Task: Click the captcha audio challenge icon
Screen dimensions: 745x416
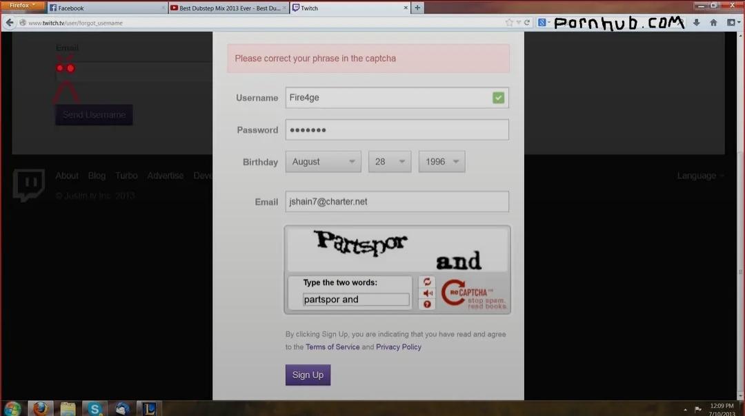Action: point(427,293)
